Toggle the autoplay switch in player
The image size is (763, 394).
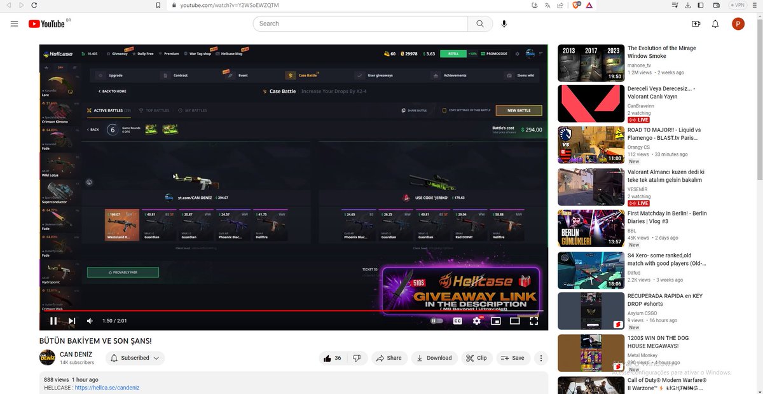pyautogui.click(x=436, y=321)
